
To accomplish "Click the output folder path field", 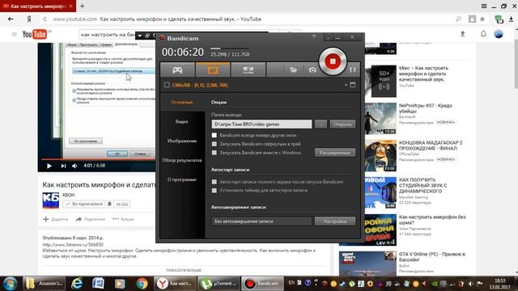I will pyautogui.click(x=261, y=124).
